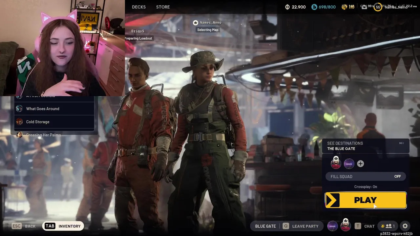Image resolution: width=420 pixels, height=236 pixels.
Task: Click the 698/800 stash value
Action: tap(327, 7)
